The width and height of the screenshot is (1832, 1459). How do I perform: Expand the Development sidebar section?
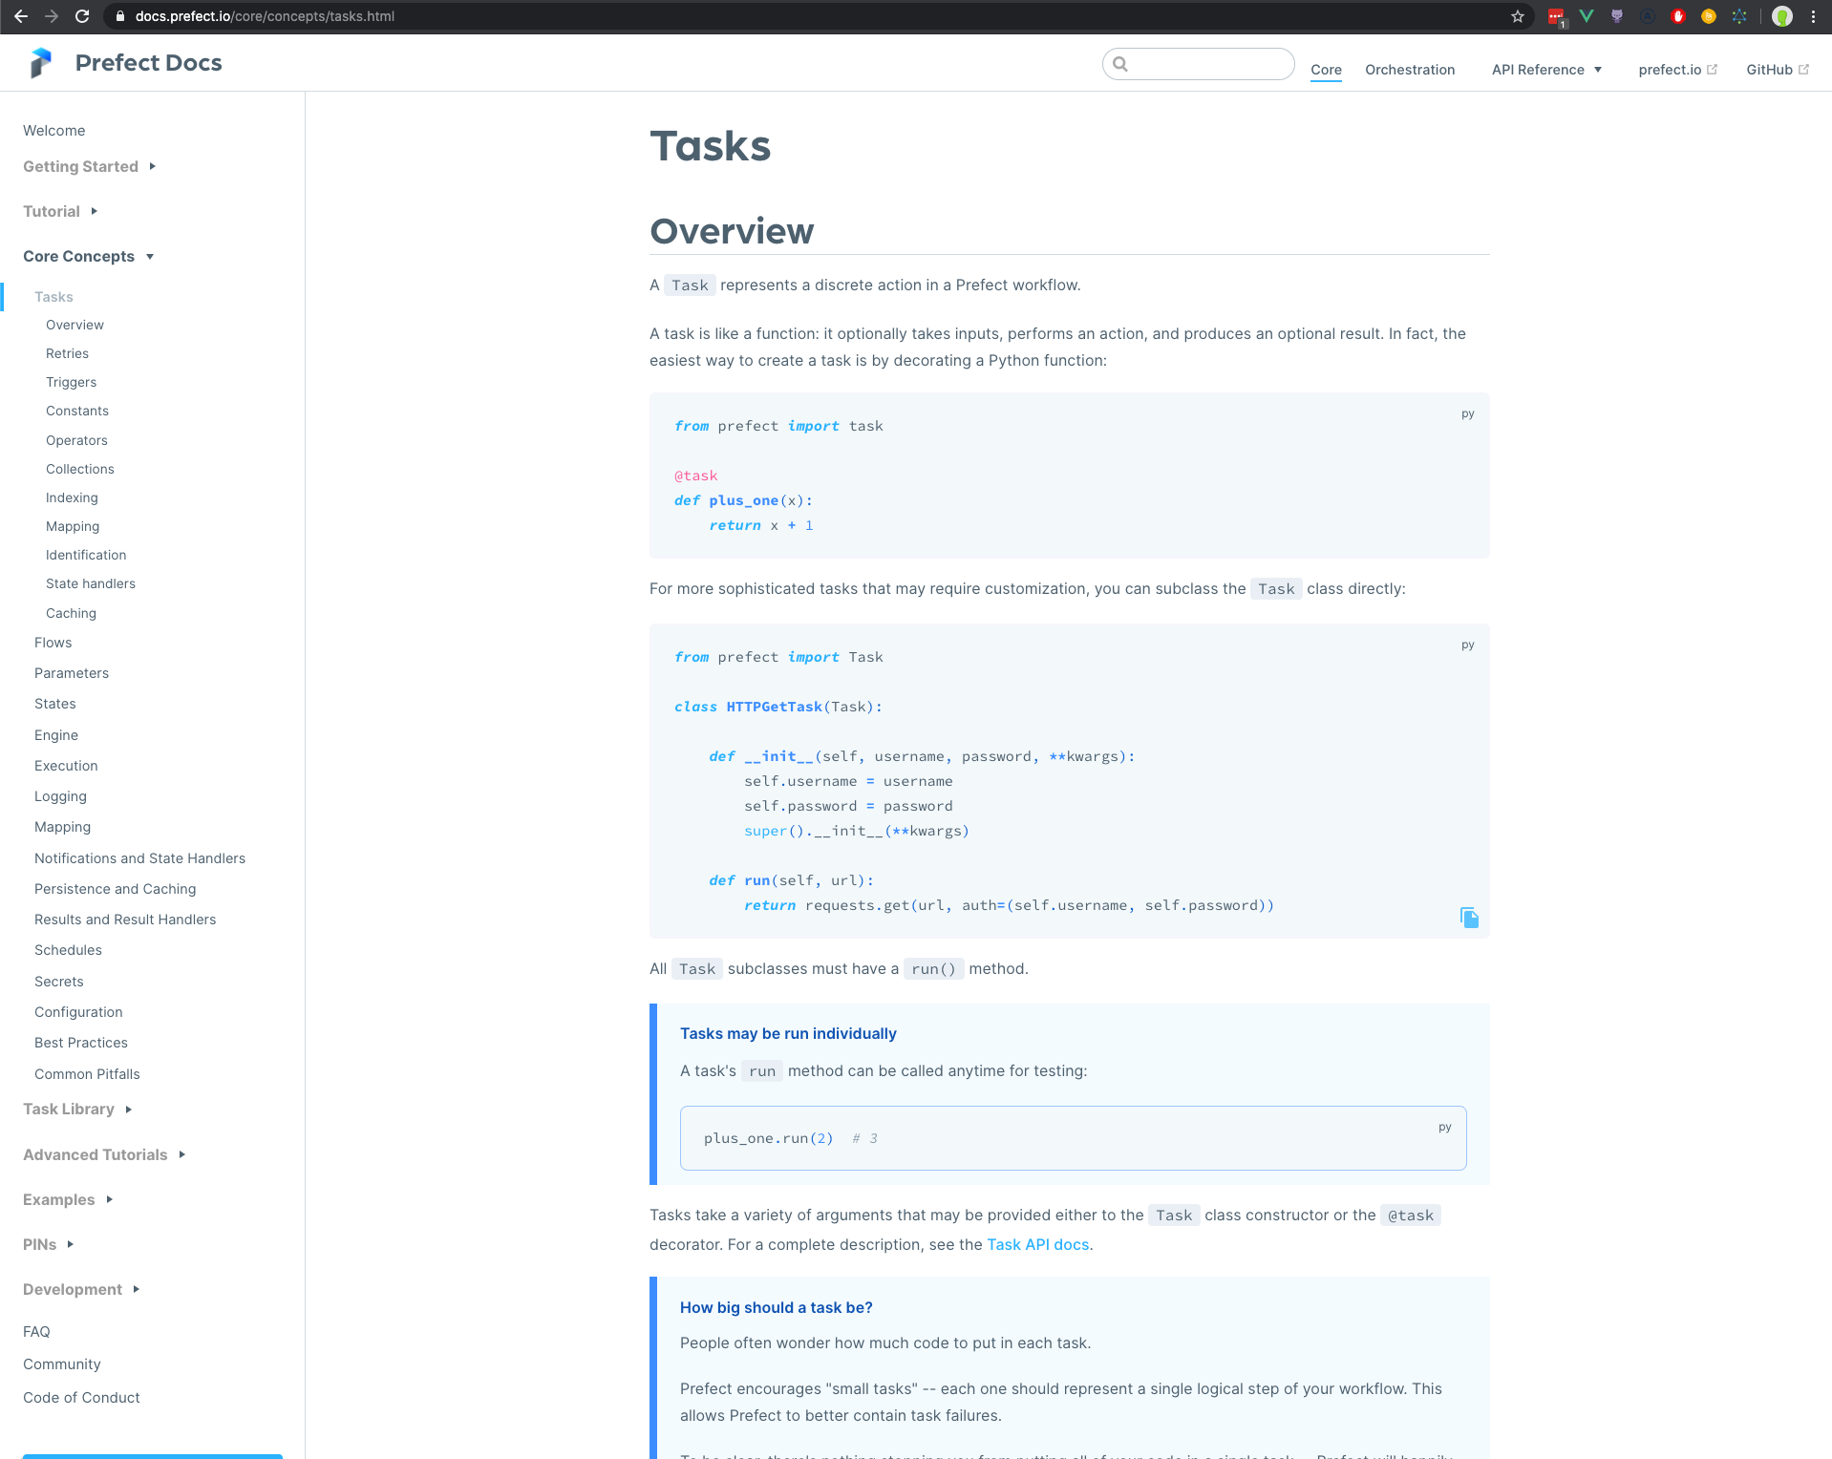pyautogui.click(x=81, y=1289)
